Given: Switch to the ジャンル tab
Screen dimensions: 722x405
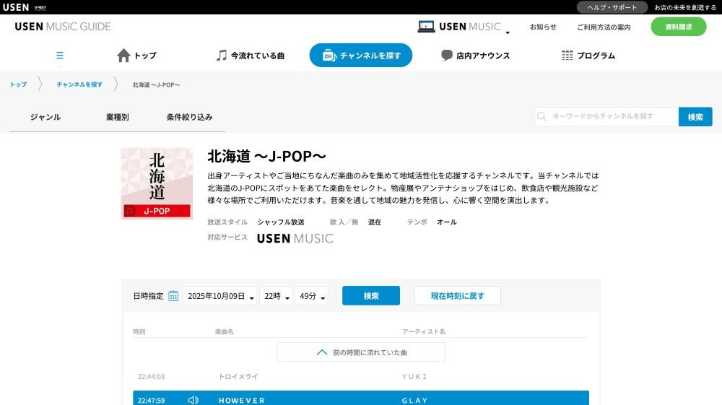Looking at the screenshot, I should coord(45,117).
